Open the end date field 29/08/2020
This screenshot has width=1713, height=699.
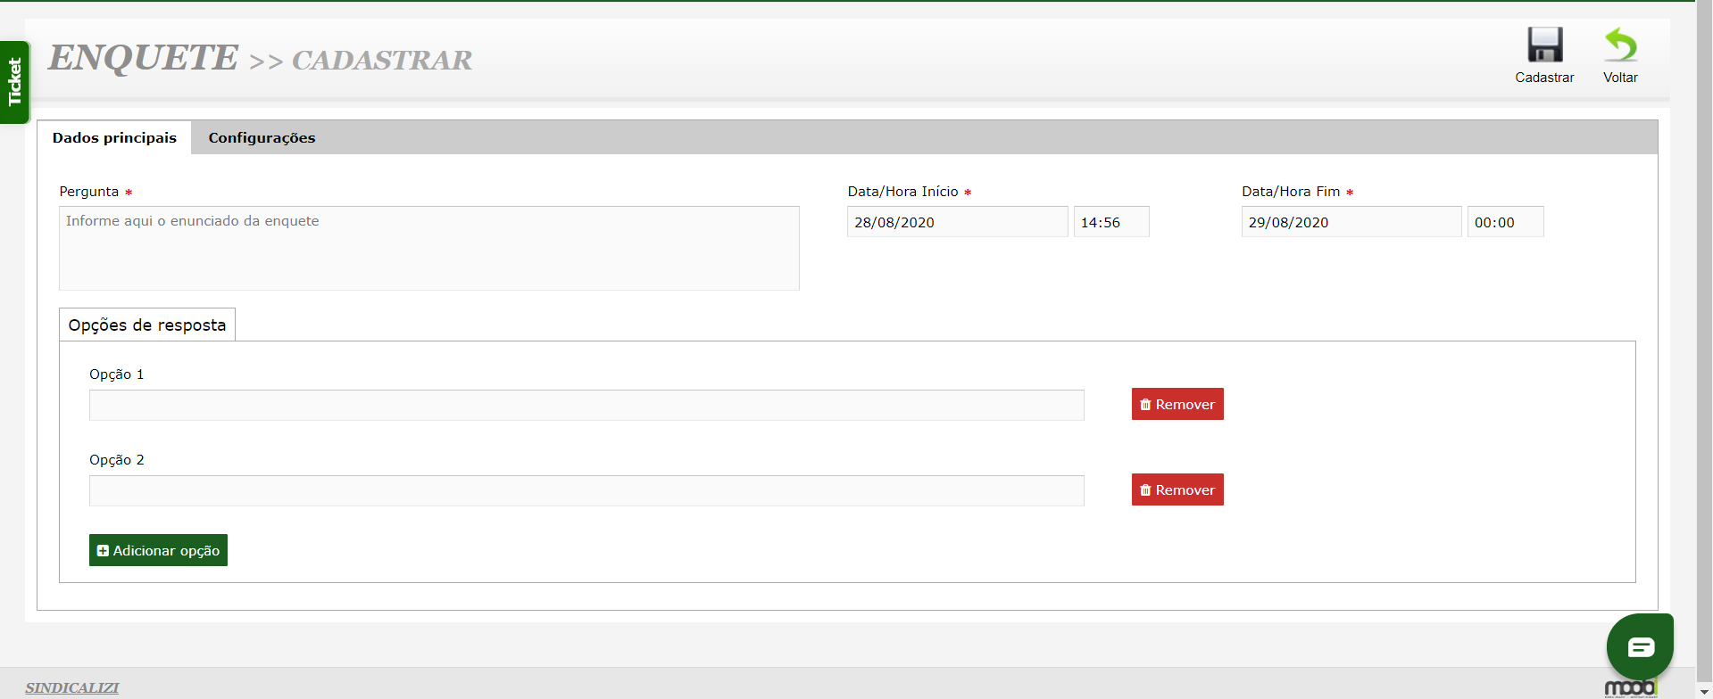(x=1351, y=222)
